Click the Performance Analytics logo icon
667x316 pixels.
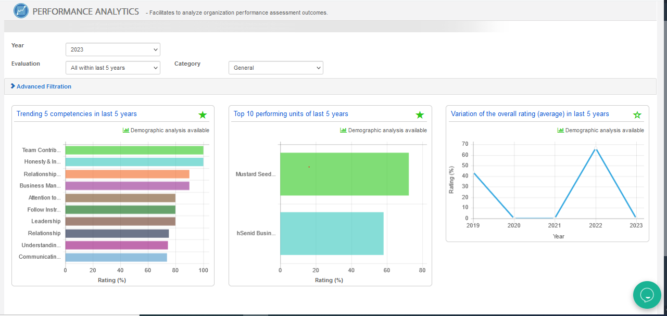point(21,11)
